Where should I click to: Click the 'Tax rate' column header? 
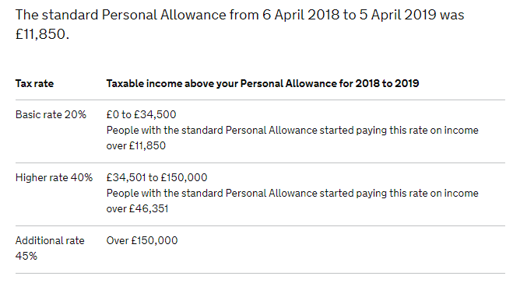[34, 84]
